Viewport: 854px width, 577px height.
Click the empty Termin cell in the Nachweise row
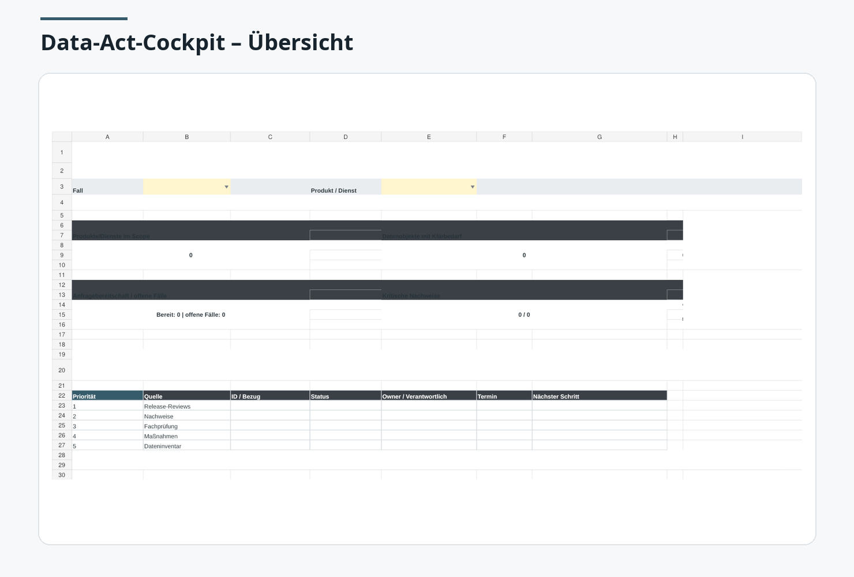click(504, 415)
